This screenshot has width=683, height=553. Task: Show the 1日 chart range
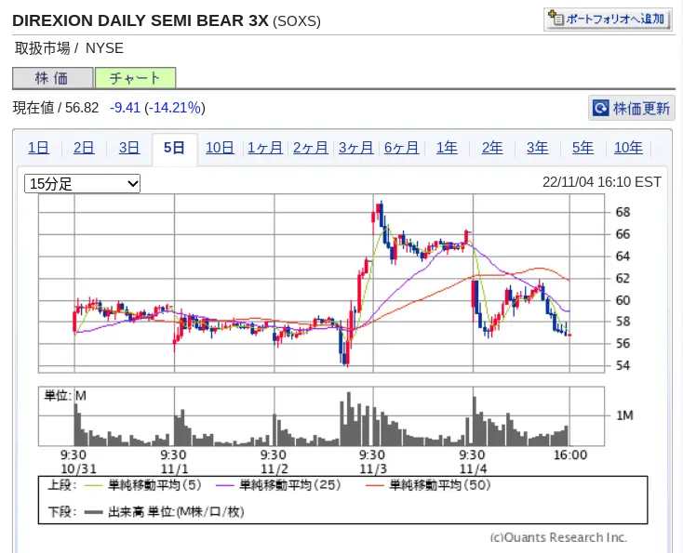point(38,148)
